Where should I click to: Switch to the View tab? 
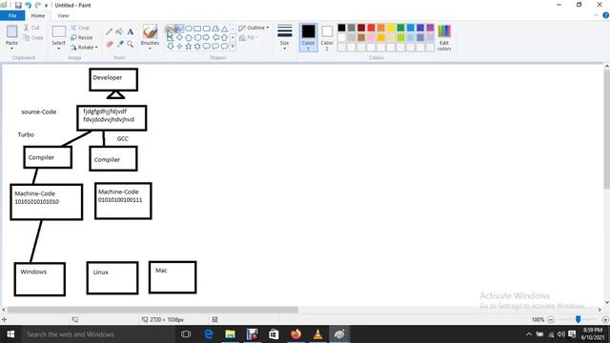[63, 15]
